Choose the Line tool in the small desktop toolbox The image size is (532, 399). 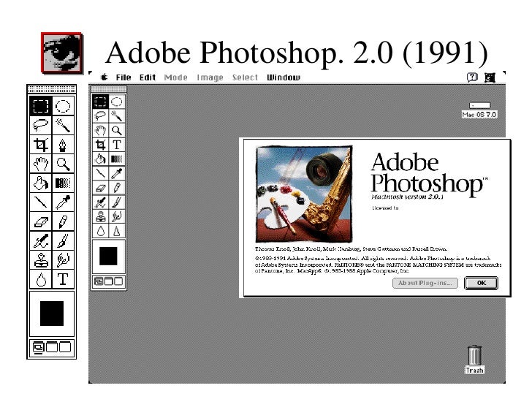click(x=100, y=173)
